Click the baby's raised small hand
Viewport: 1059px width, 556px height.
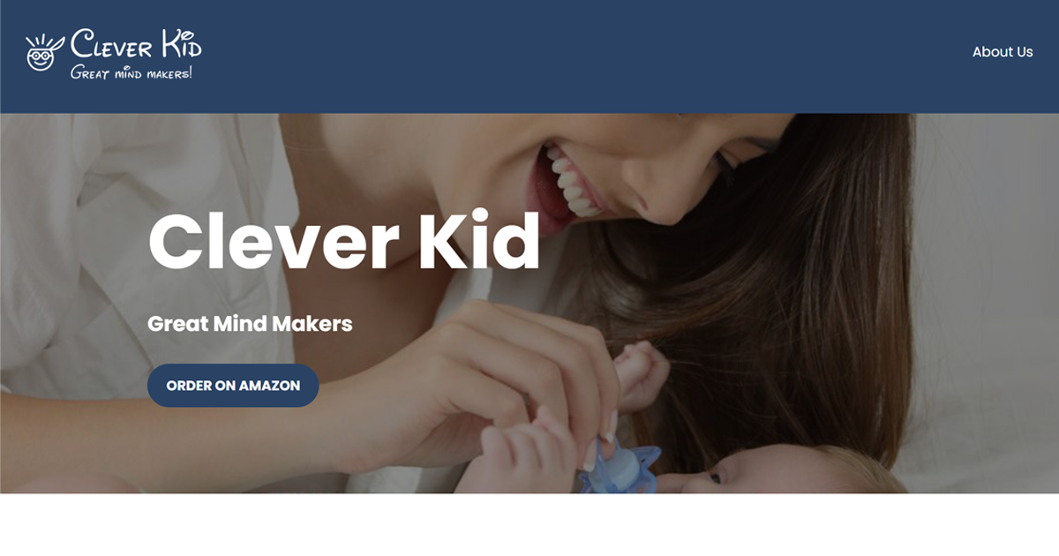click(642, 375)
